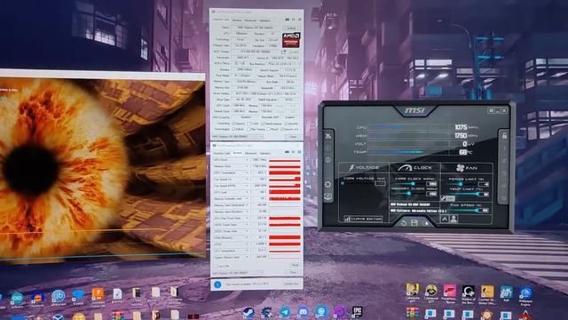Click Close button in GPU-Z sensors window
568x320 pixels.
[293, 272]
